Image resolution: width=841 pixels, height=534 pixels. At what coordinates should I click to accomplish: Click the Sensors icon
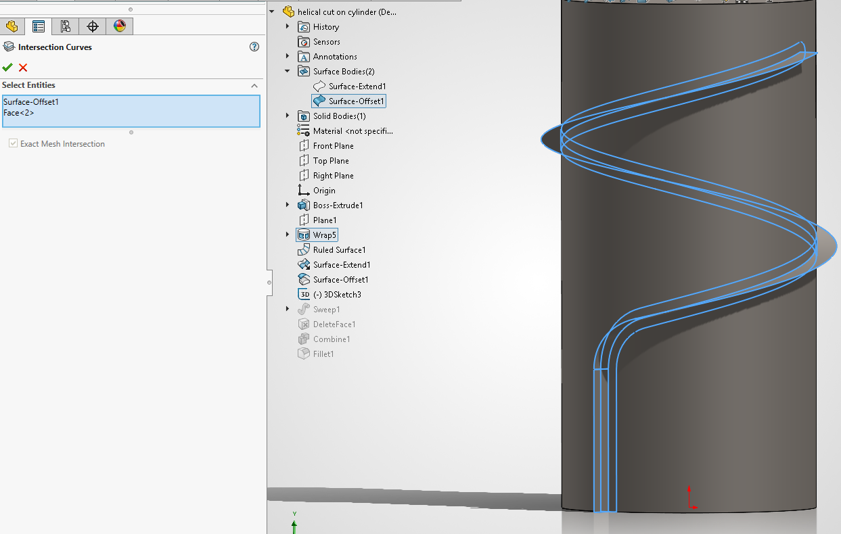(x=304, y=42)
